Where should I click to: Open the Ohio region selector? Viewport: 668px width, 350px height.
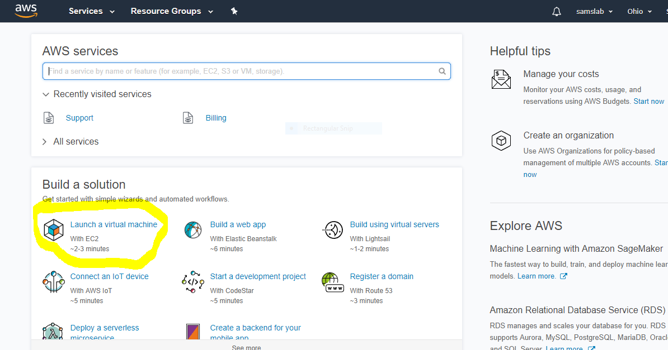click(639, 12)
